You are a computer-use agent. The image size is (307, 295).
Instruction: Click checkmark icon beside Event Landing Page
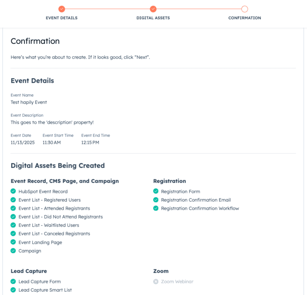coord(13,242)
